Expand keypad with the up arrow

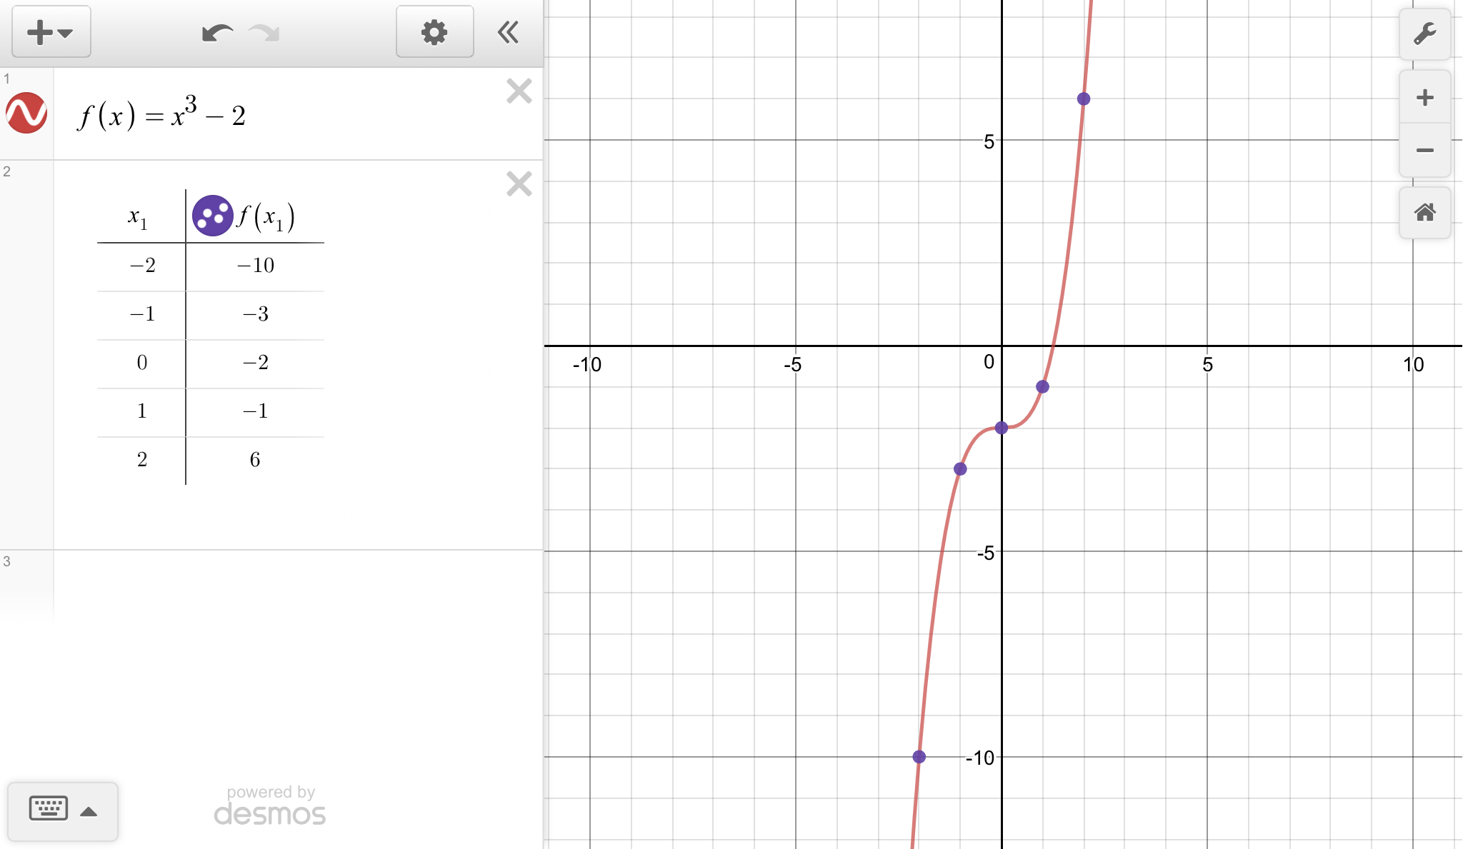[89, 811]
